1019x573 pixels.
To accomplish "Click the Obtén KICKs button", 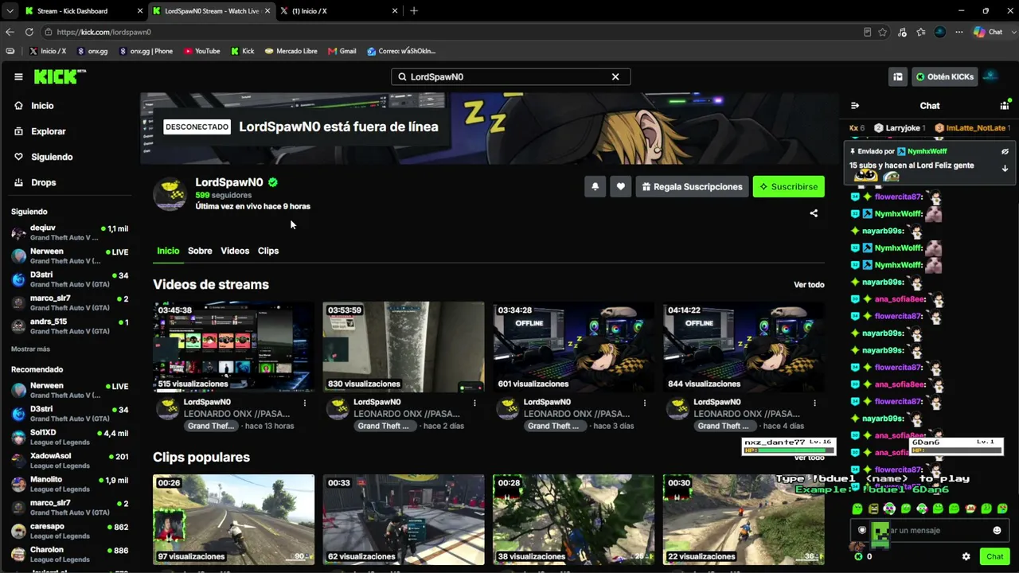I will click(945, 76).
